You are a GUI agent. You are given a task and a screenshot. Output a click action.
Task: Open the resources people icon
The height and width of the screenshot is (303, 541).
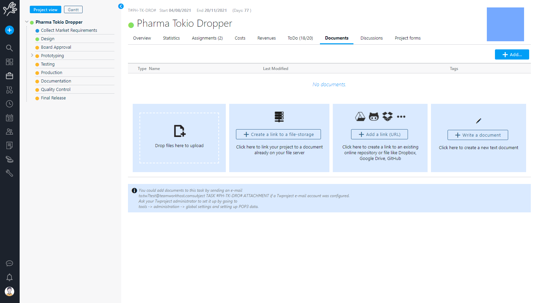coord(9,132)
